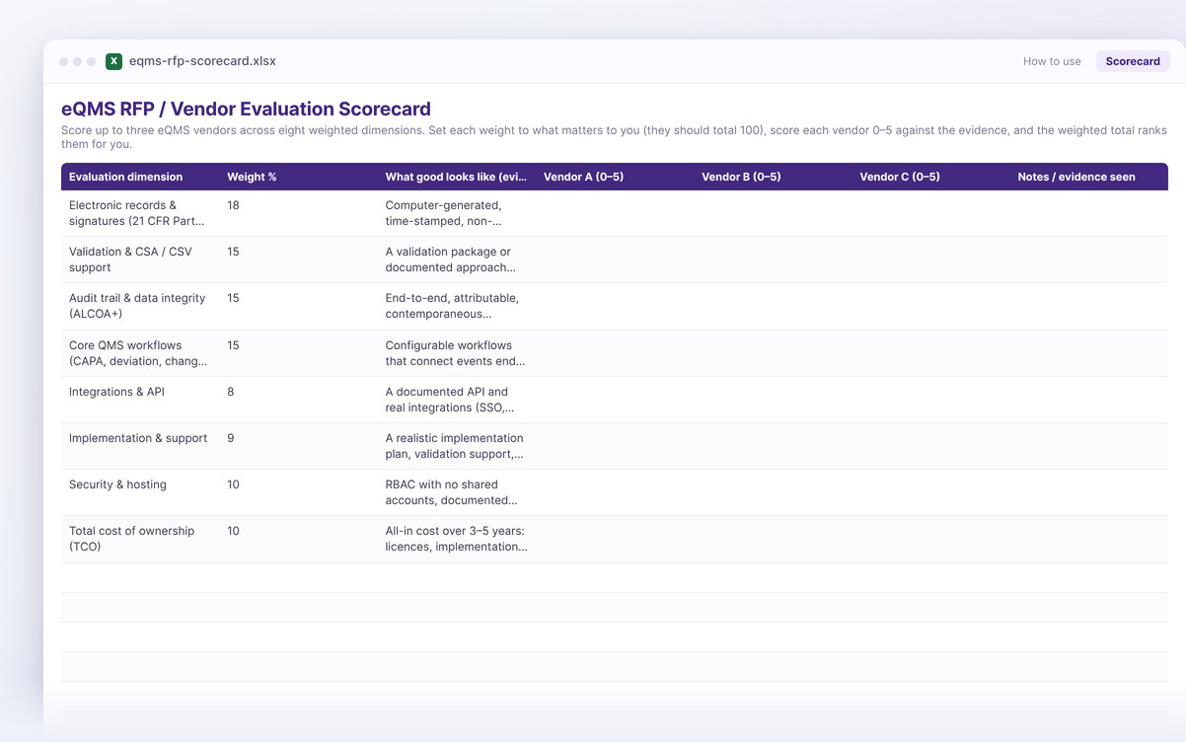The height and width of the screenshot is (742, 1186).
Task: Click Vendor A score cell for Electronic records
Action: point(615,213)
